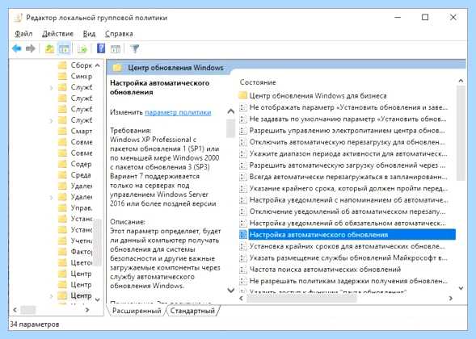Click the policy editor title bar icon
Viewport: 476px width, 339px height.
(18, 18)
